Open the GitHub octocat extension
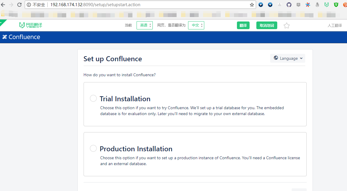This screenshot has height=191, width=347. (x=289, y=5)
